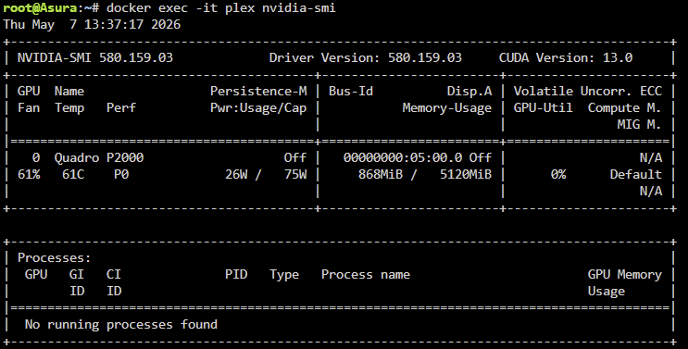Click the No running processes found line
This screenshot has width=688, height=349.
click(121, 324)
